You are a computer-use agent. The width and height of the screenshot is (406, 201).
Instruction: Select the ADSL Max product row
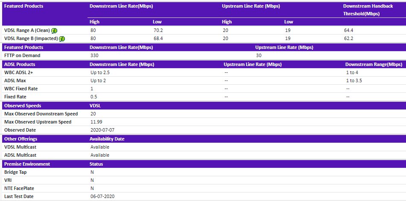coord(16,80)
